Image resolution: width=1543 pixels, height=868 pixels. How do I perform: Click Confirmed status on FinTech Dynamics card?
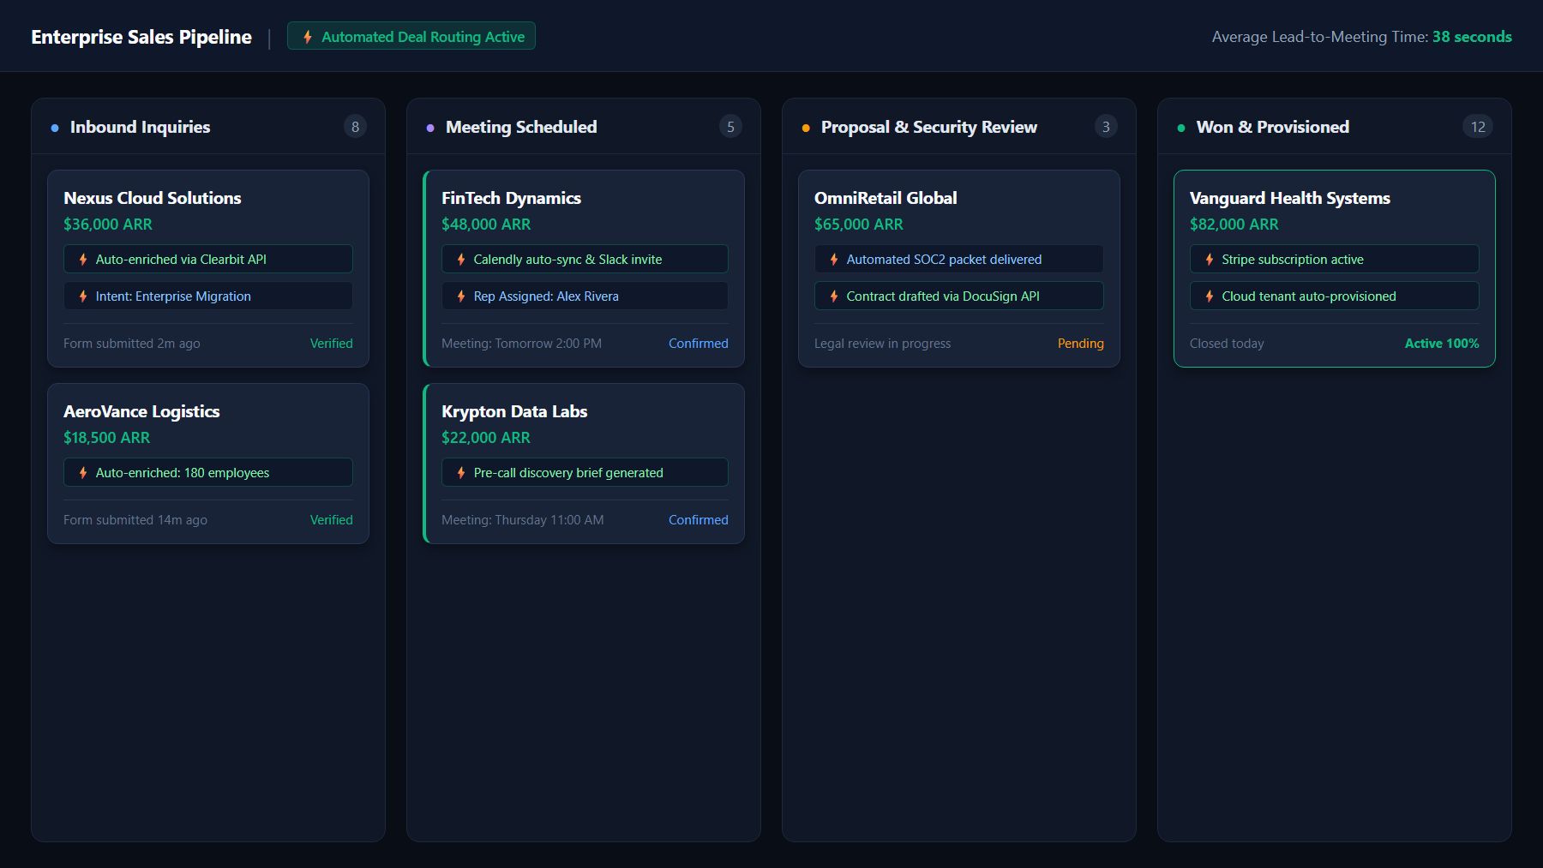point(699,343)
